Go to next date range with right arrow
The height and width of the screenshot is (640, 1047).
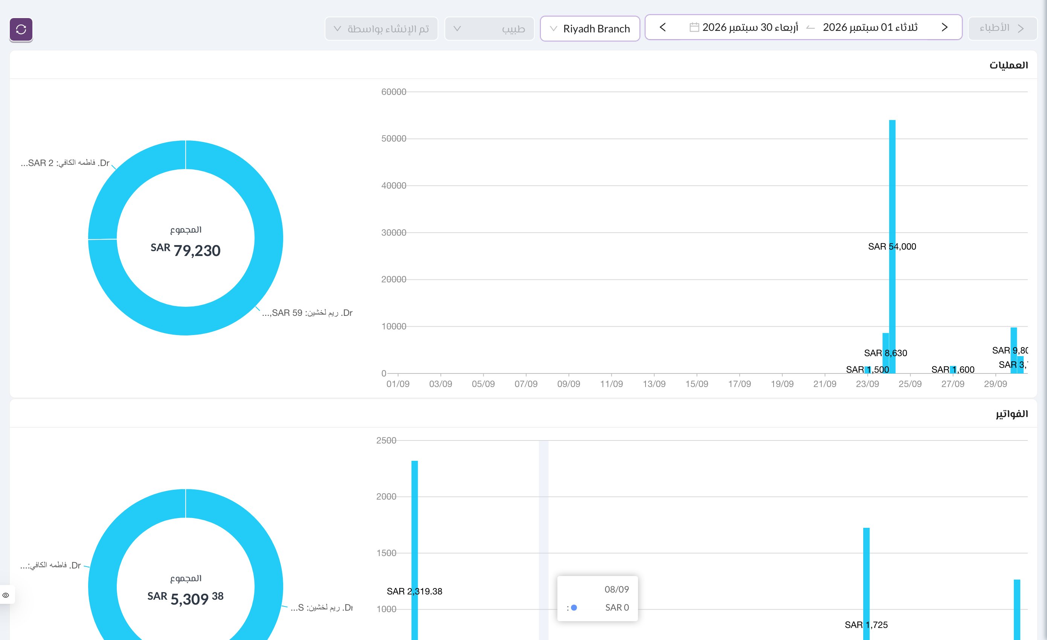click(944, 27)
